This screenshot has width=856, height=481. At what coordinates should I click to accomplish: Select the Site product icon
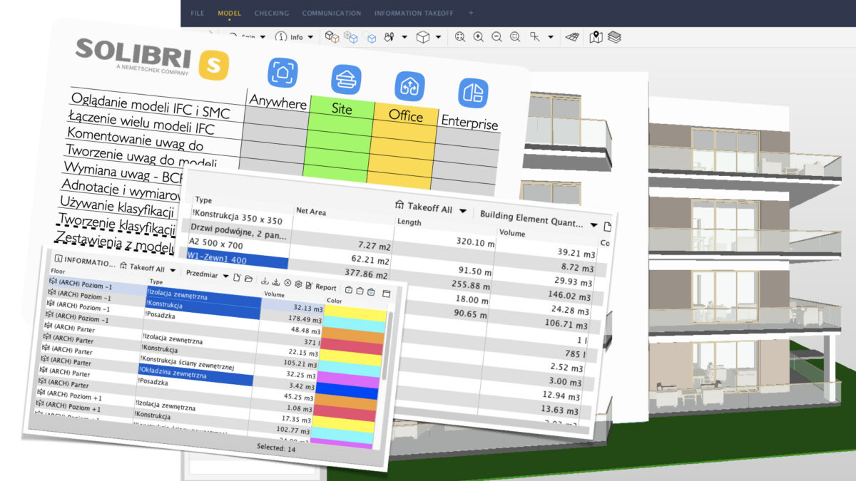[346, 79]
